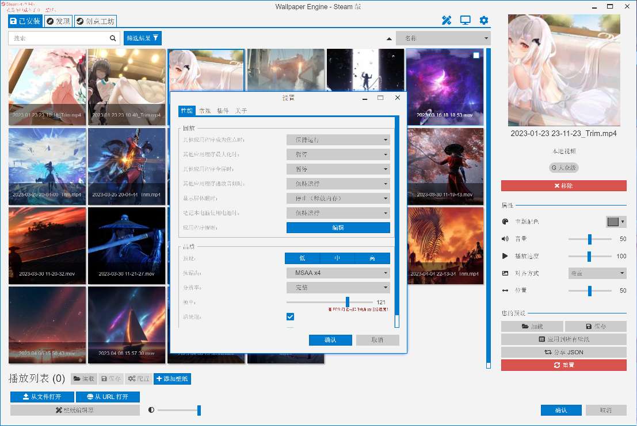This screenshot has width=637, height=426.
Task: Click the palette icon next to 主题颜色
Action: [505, 221]
